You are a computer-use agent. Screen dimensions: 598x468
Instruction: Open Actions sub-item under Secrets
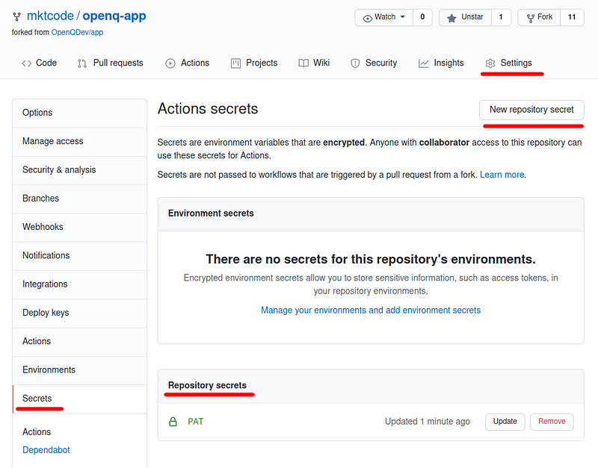tap(37, 432)
